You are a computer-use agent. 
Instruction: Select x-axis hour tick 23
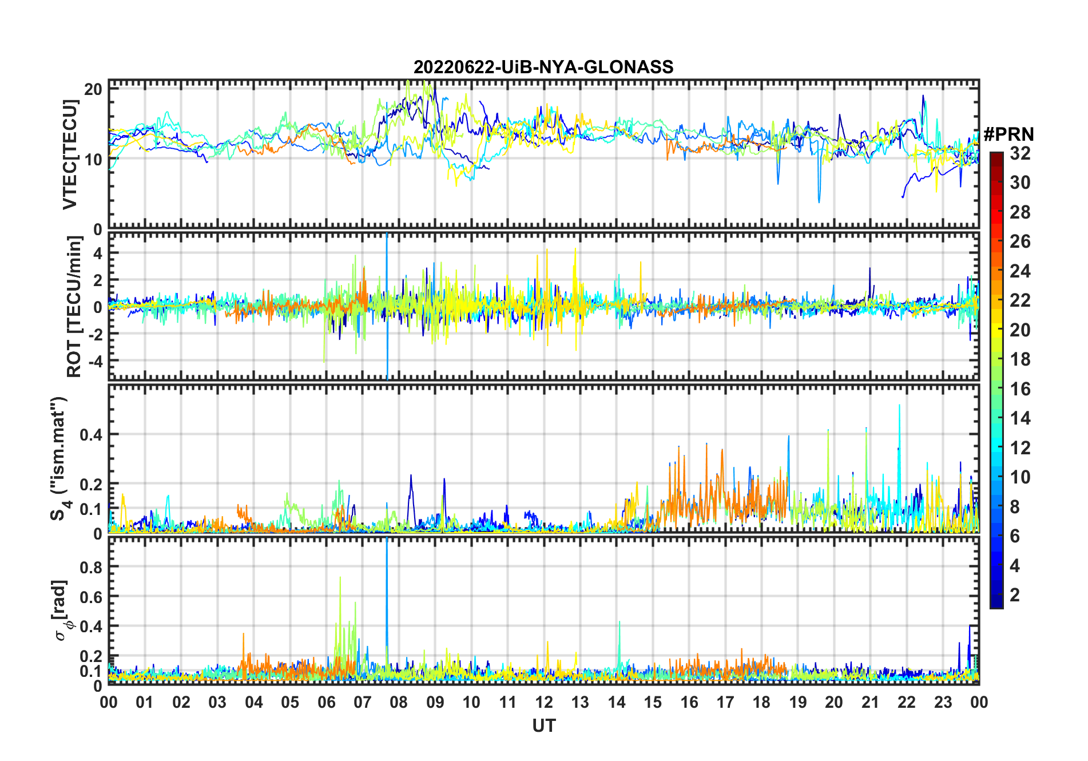click(x=943, y=702)
